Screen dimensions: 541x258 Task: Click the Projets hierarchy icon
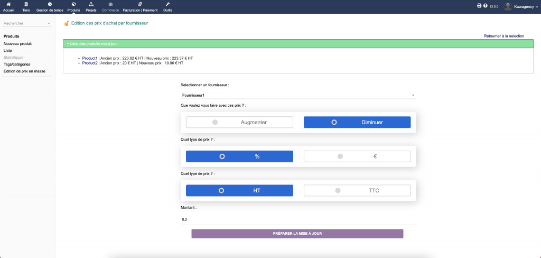point(91,4)
